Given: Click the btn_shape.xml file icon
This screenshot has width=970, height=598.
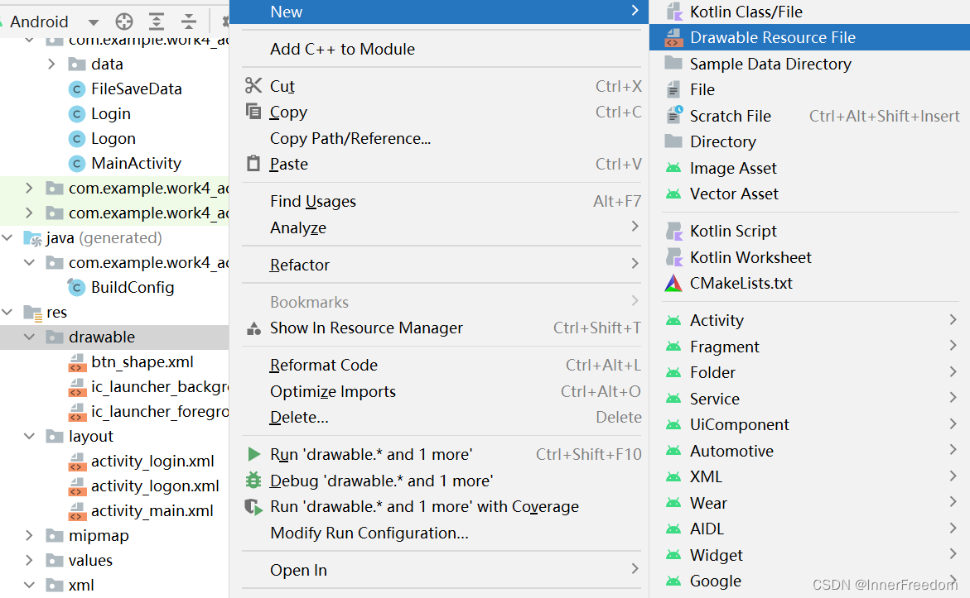Looking at the screenshot, I should pyautogui.click(x=77, y=362).
